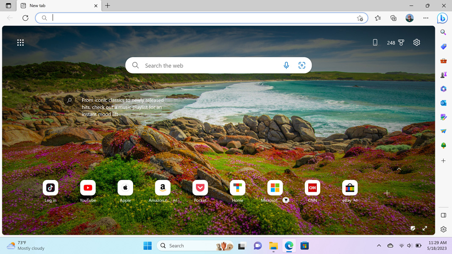This screenshot has height=254, width=452.
Task: Open the app launcher grid icon
Action: (20, 43)
